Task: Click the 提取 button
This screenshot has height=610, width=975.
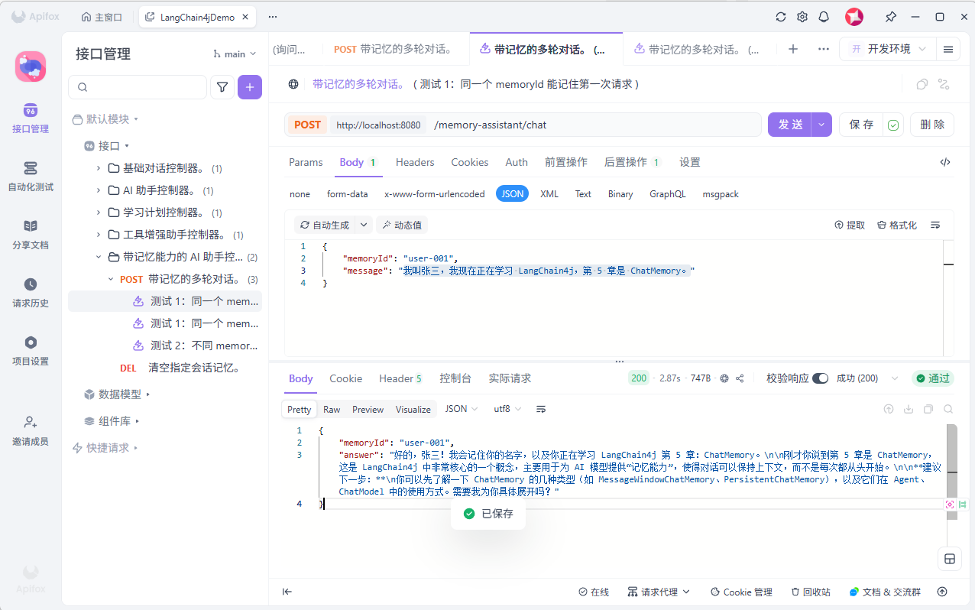Action: 850,225
